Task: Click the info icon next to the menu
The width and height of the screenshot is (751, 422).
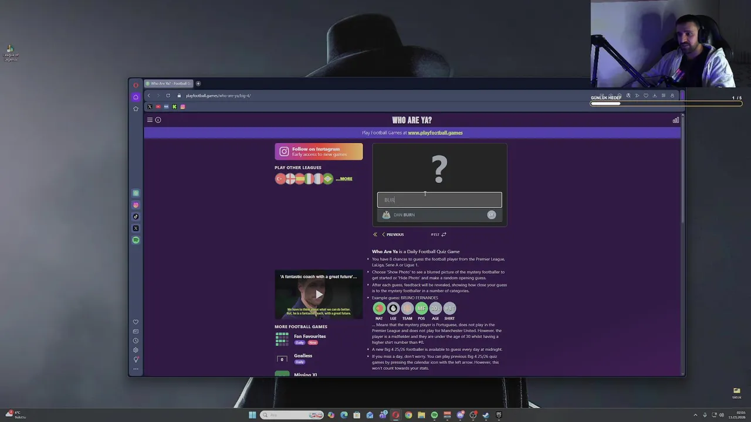Action: click(158, 120)
